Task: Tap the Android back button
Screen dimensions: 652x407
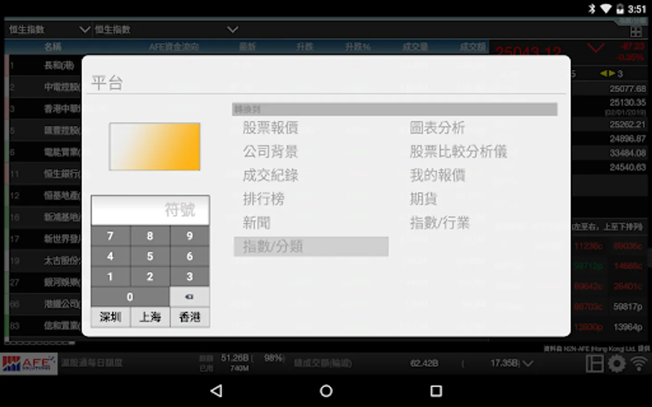Action: (x=216, y=391)
